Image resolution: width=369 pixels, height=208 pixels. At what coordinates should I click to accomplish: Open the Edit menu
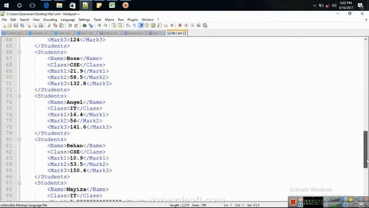pos(13,20)
